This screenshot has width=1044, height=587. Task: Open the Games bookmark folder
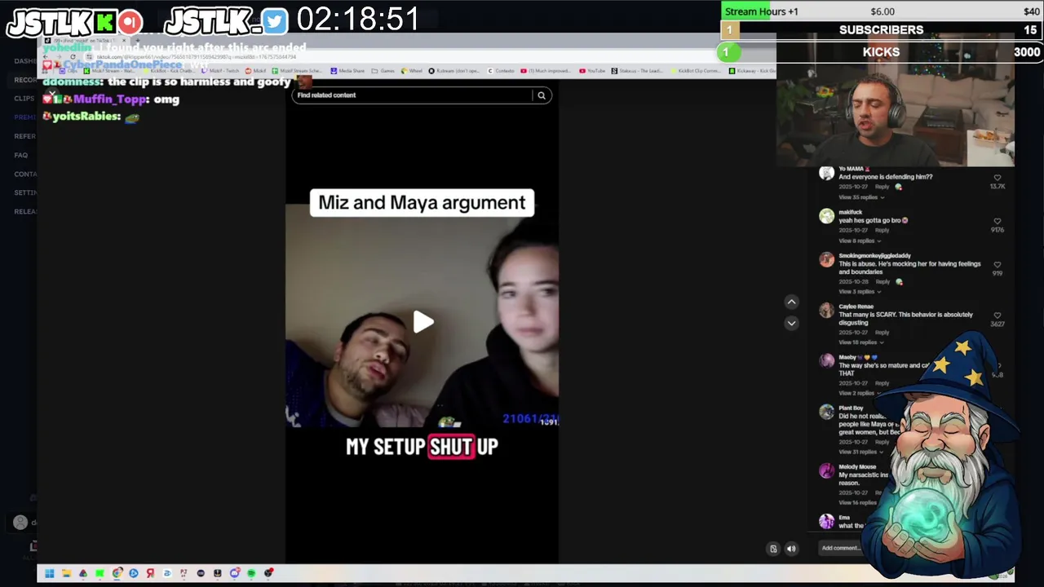pos(383,71)
